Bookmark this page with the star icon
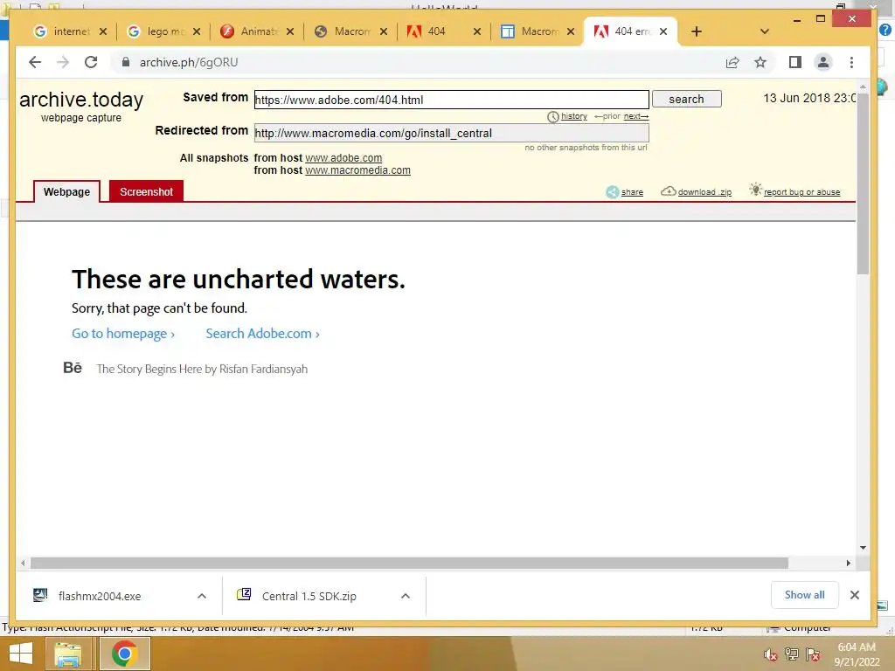 pos(760,62)
